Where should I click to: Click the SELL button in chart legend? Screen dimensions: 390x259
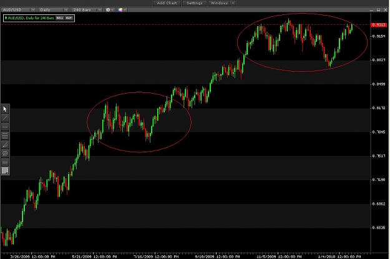[60, 18]
